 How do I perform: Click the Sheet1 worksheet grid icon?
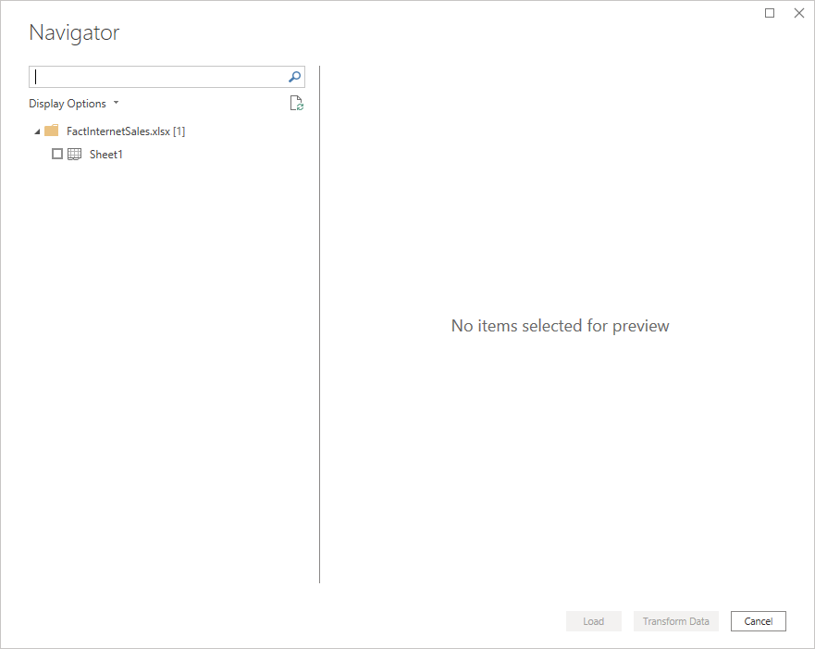(x=74, y=154)
